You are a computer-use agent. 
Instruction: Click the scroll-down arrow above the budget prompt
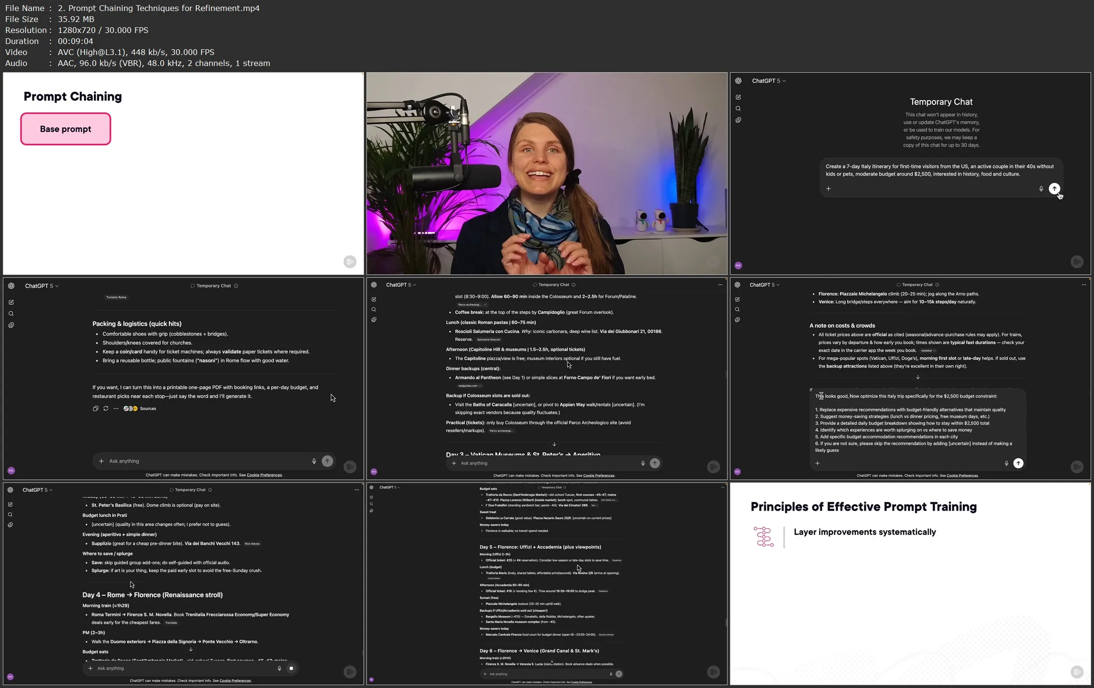pos(917,377)
